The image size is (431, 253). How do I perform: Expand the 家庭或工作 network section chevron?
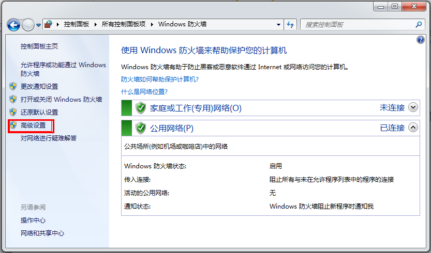point(413,107)
